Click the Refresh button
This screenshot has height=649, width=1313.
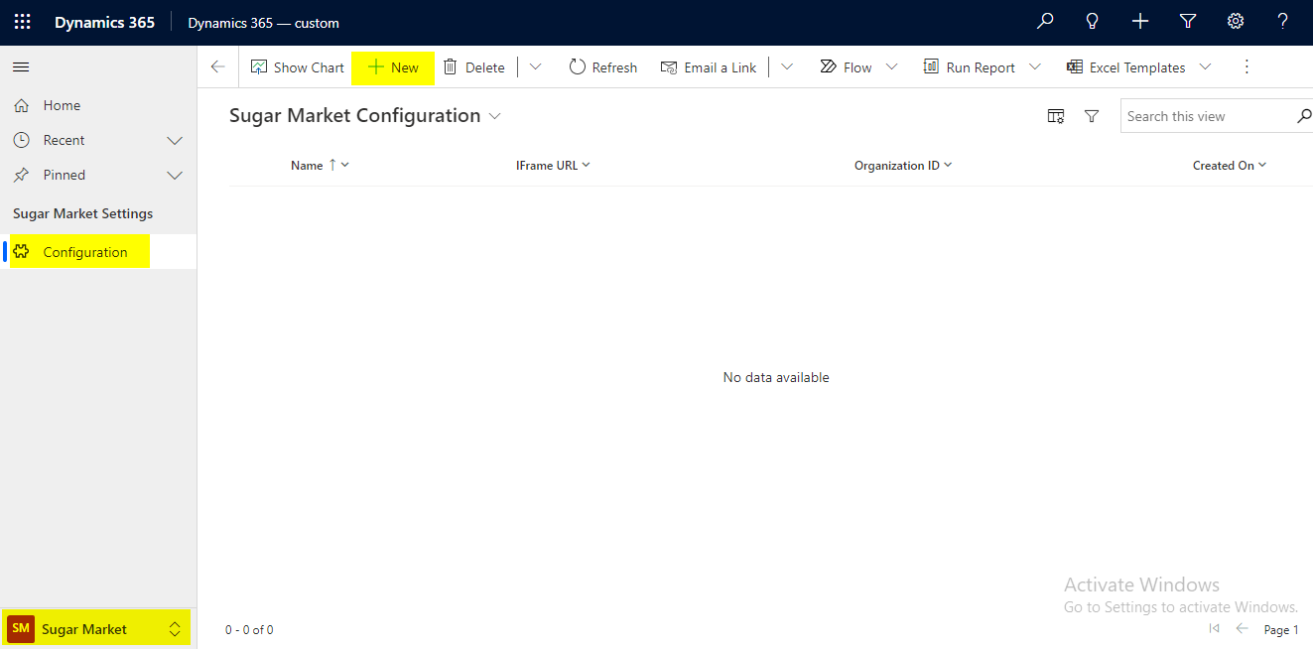click(602, 67)
